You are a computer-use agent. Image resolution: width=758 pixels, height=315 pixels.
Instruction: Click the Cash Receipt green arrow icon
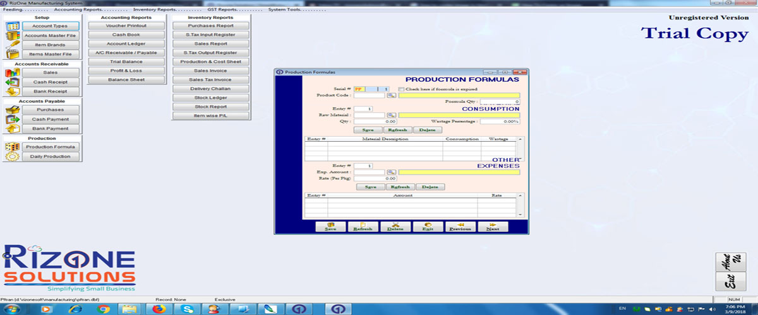pyautogui.click(x=12, y=82)
